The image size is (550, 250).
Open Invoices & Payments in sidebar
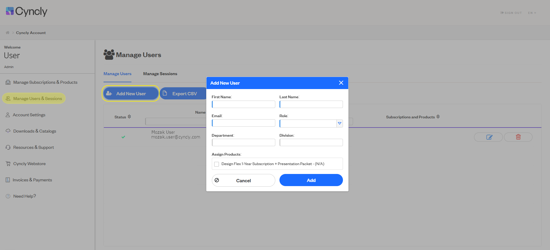[32, 180]
